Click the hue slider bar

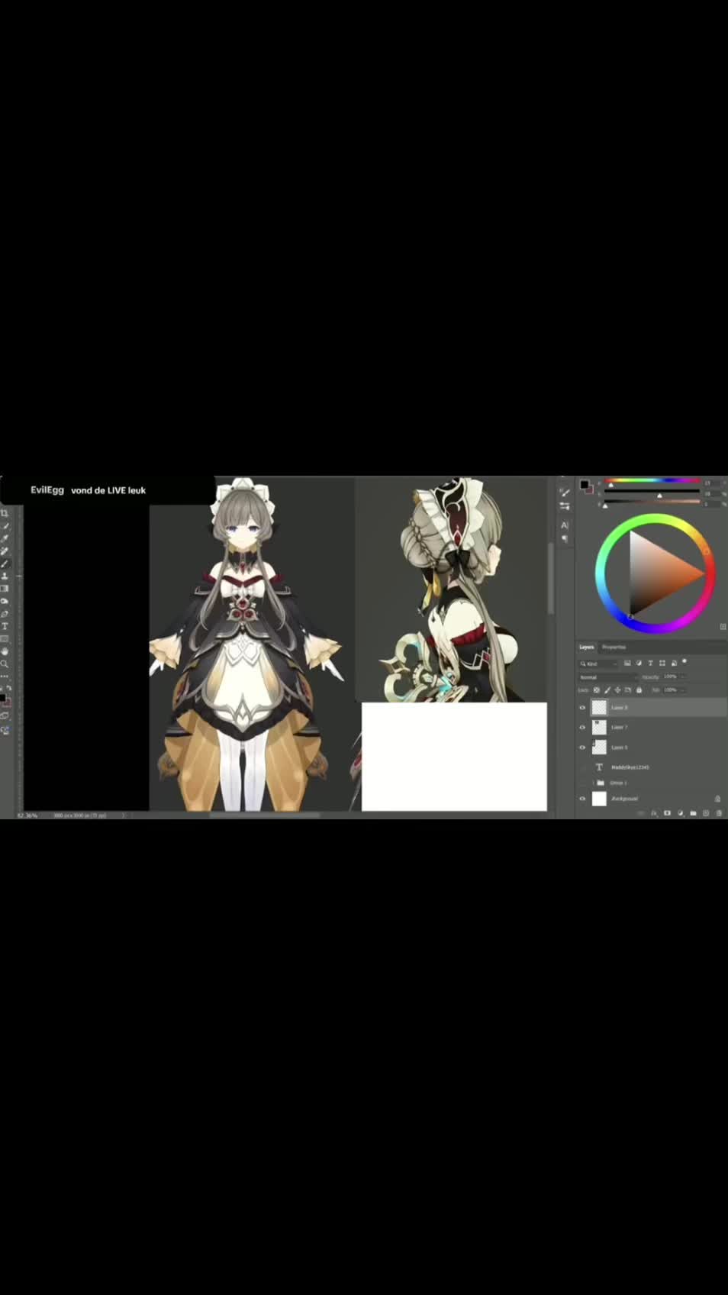[x=653, y=481]
